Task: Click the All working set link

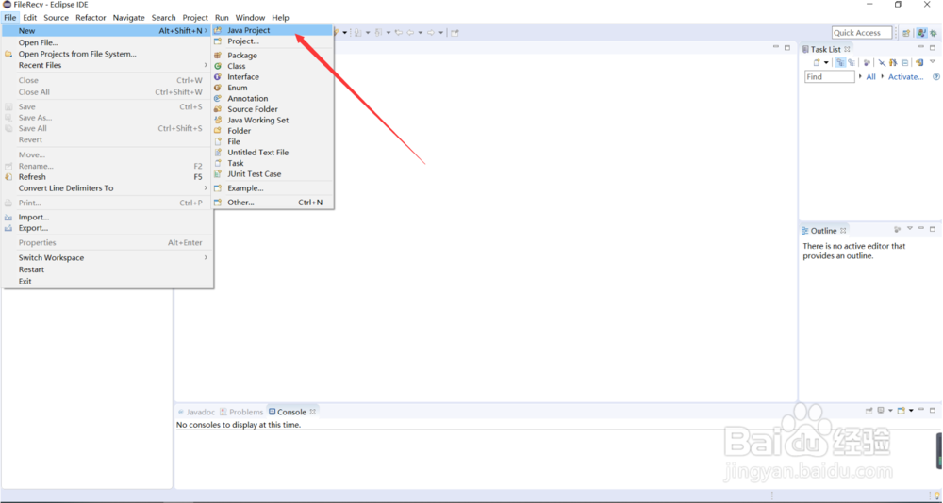Action: [870, 77]
